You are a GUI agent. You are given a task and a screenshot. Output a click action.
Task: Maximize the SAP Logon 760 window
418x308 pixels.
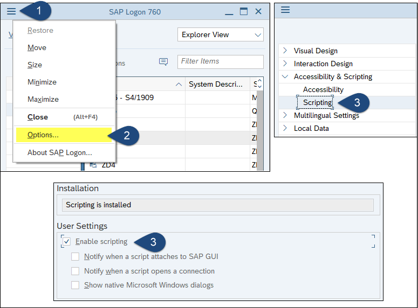(x=244, y=11)
